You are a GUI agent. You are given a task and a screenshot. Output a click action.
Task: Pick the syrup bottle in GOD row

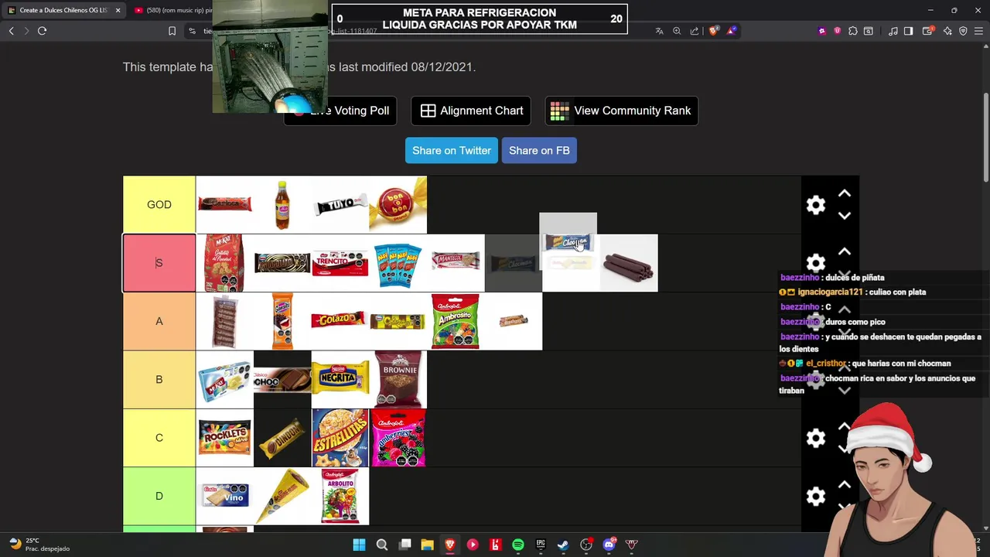(x=282, y=204)
